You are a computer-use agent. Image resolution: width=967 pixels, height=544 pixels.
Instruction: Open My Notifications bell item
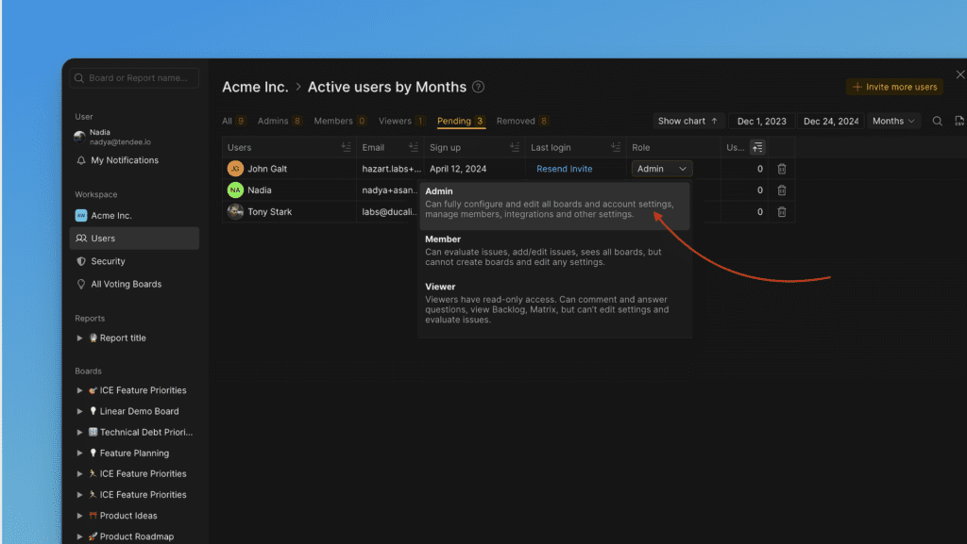pos(124,160)
